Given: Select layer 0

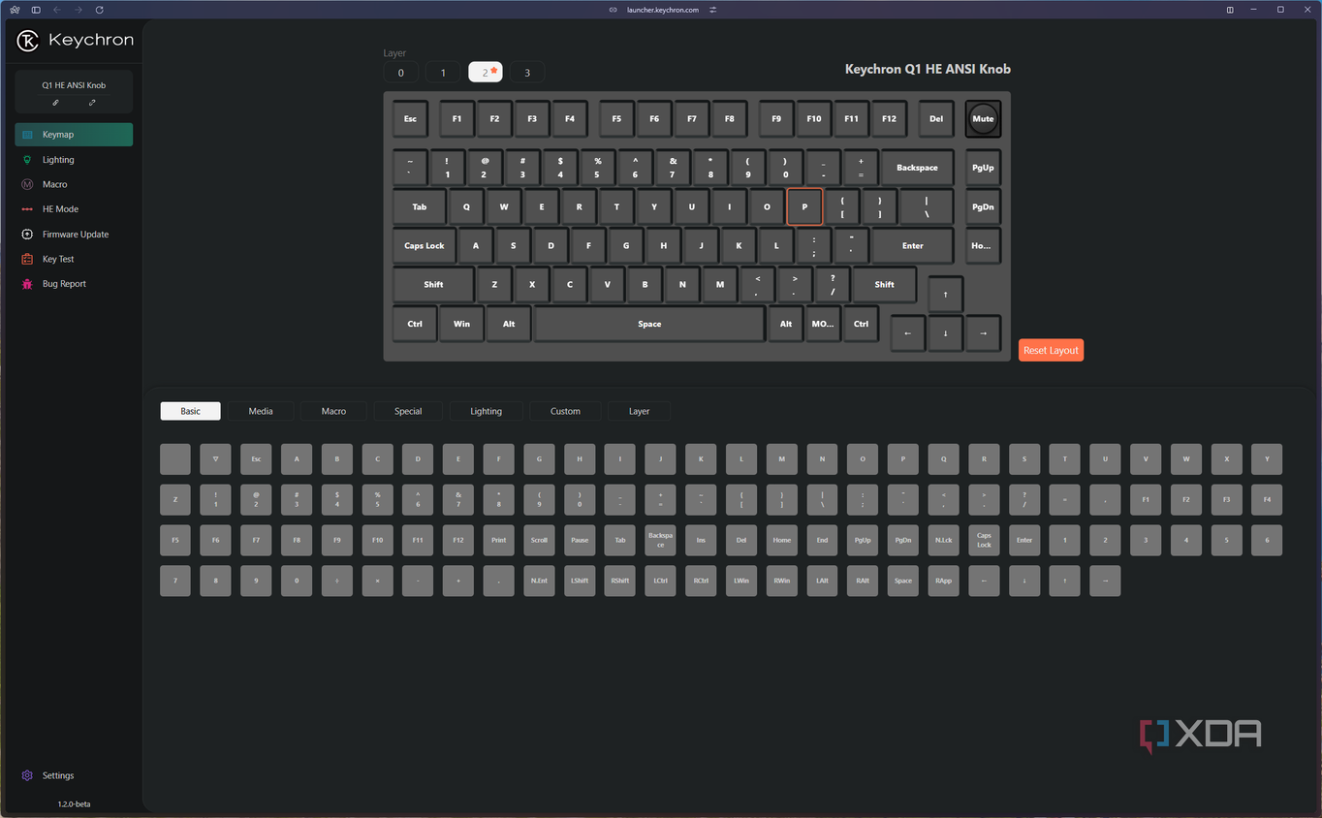Looking at the screenshot, I should (x=401, y=73).
